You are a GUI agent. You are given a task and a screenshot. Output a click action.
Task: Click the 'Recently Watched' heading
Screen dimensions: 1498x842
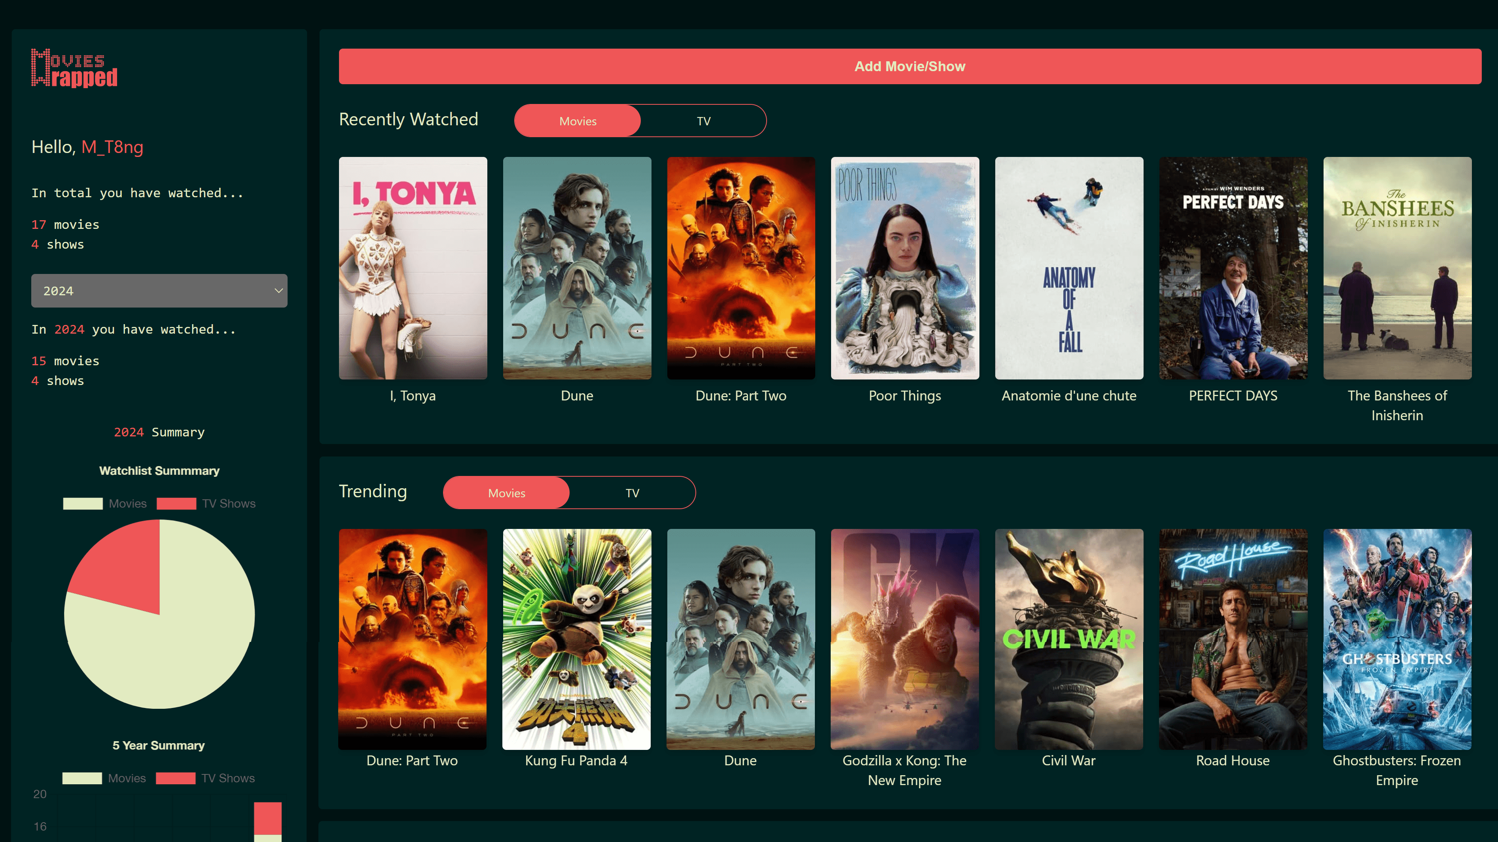408,119
